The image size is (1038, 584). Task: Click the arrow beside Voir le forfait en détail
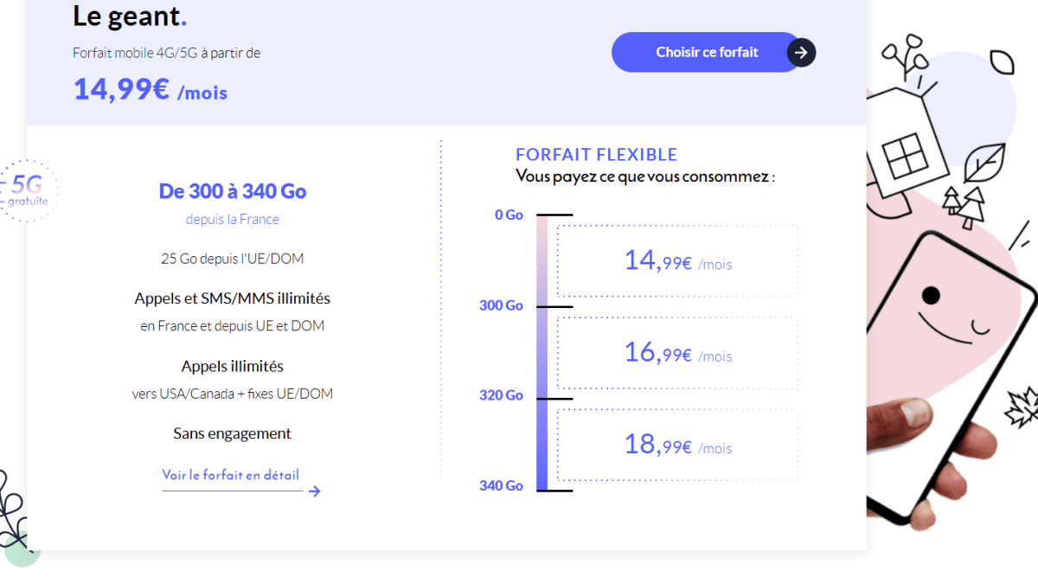point(314,491)
